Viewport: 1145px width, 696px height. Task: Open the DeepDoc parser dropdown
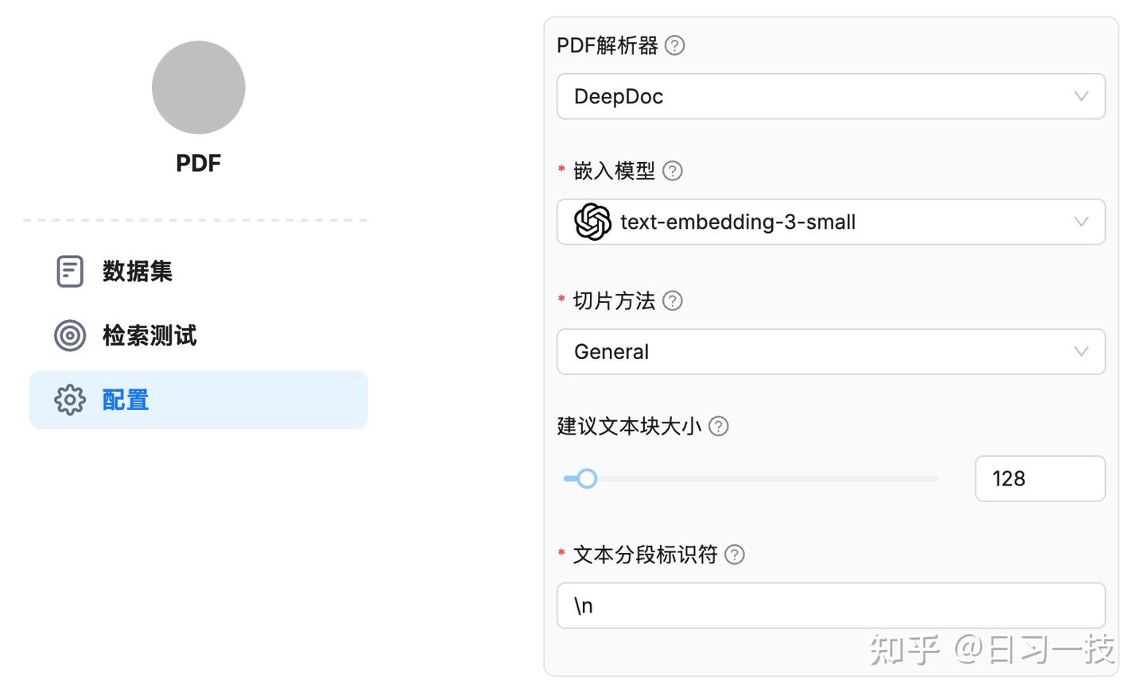(x=831, y=96)
